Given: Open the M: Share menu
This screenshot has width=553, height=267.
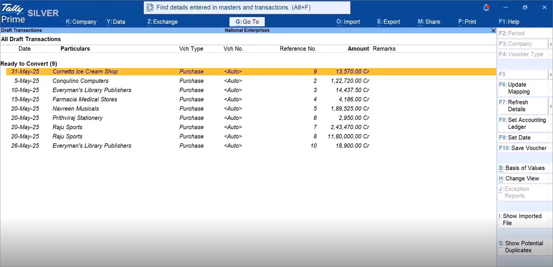Looking at the screenshot, I should point(430,22).
